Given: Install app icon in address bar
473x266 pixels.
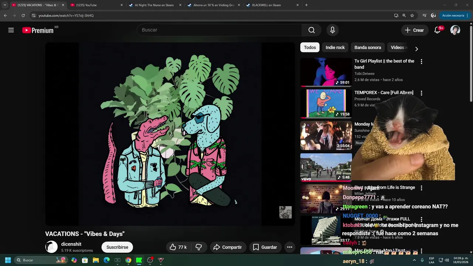Looking at the screenshot, I should pos(396,16).
